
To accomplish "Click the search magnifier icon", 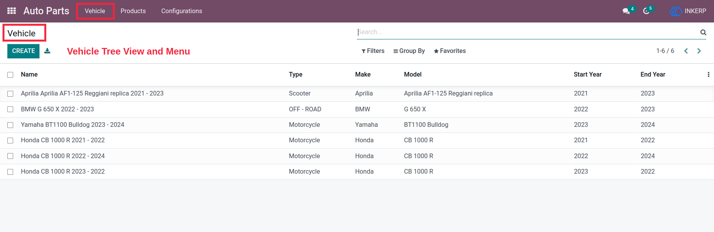I will tap(703, 32).
